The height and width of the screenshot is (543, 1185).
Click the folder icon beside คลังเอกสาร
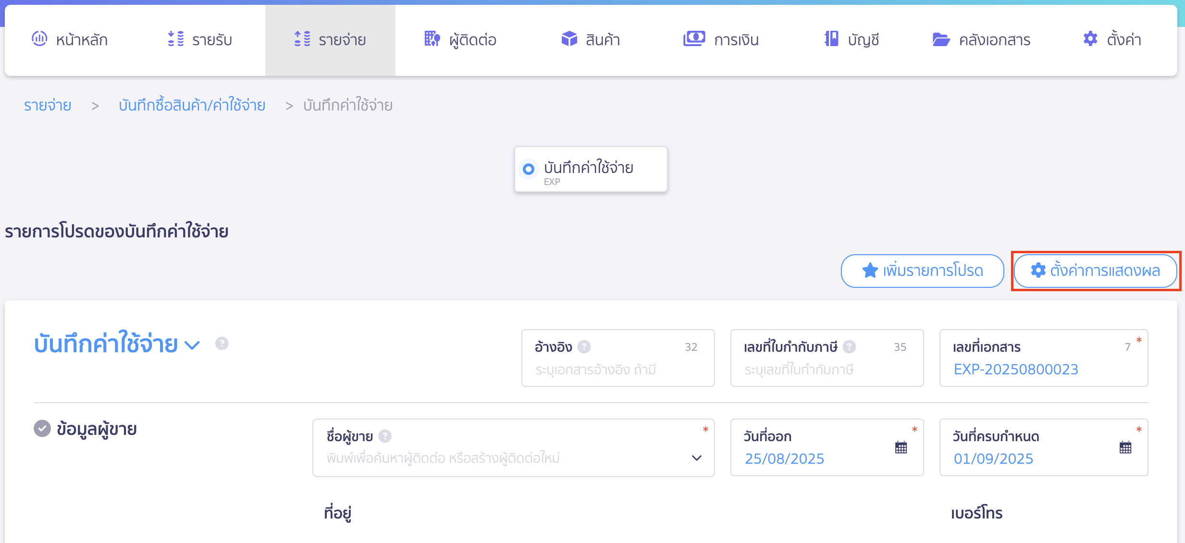point(941,39)
